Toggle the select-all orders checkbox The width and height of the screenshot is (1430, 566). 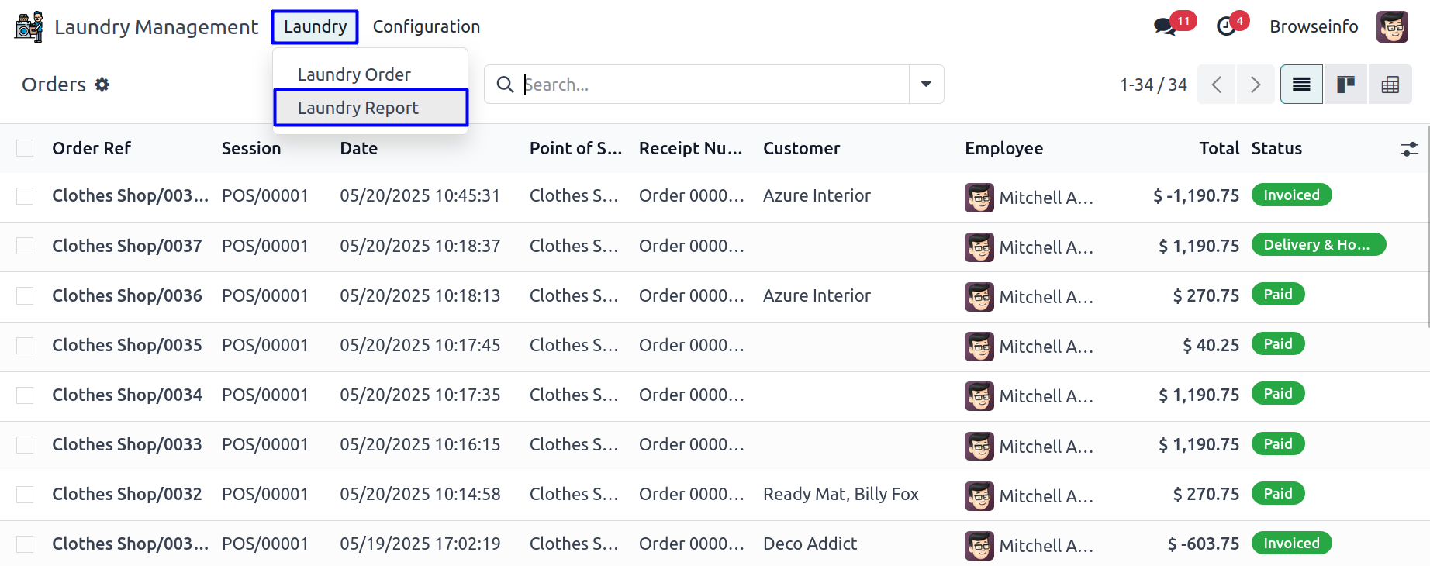click(25, 148)
